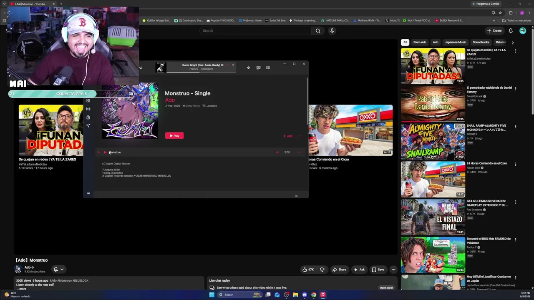
Task: Share the Ado Monstruo video
Action: (x=339, y=270)
